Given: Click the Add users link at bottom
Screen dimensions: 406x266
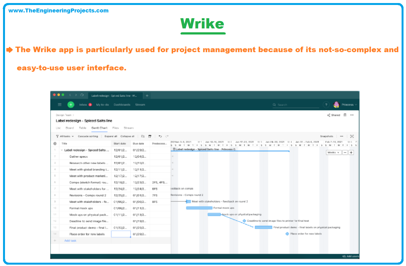Looking at the screenshot, I should tap(351, 256).
